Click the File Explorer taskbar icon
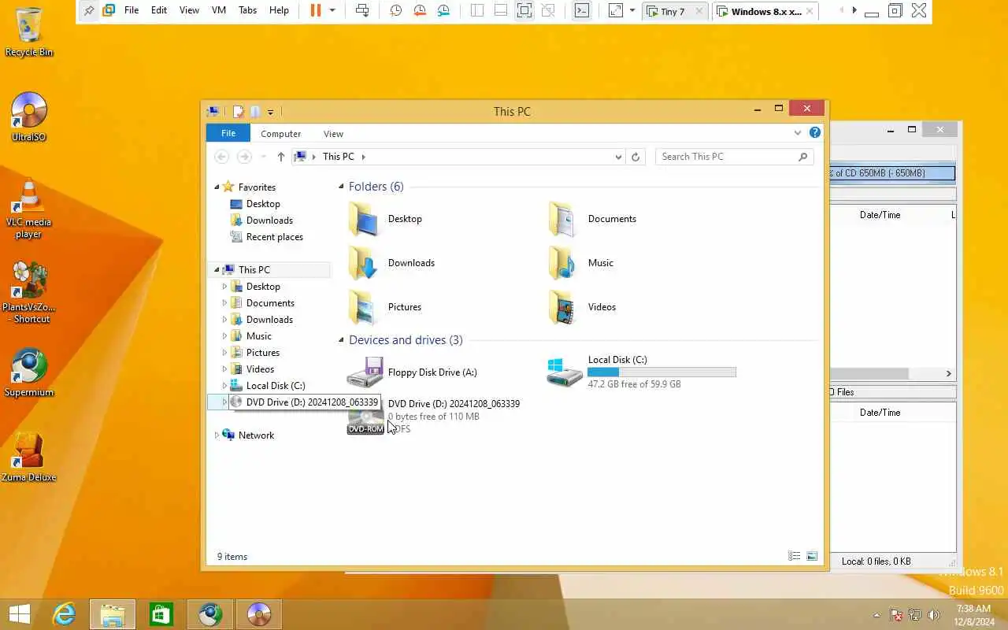1008x630 pixels. click(113, 614)
